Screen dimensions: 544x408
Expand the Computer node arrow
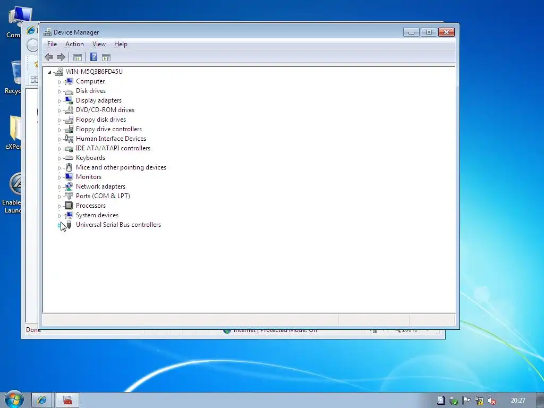(x=59, y=82)
